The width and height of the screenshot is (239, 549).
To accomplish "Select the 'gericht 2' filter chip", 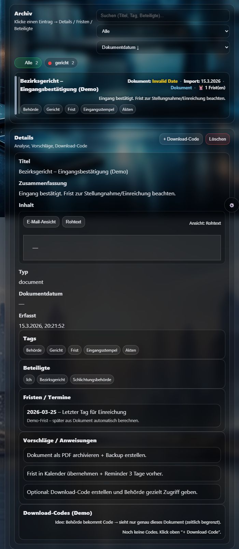I will [61, 63].
